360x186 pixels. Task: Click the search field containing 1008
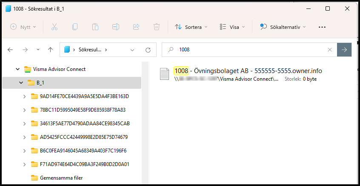click(251, 50)
